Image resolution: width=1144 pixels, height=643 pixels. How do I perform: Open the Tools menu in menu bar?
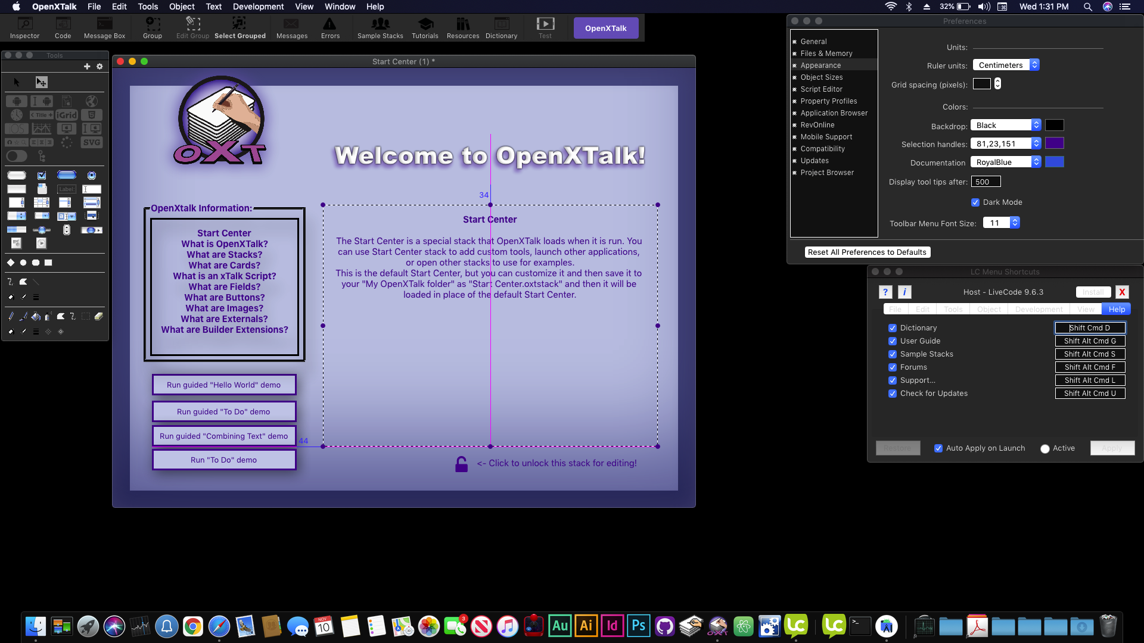148,7
